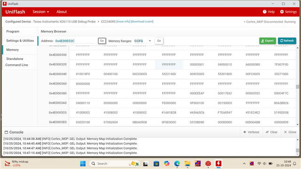Image resolution: width=301 pixels, height=169 pixels.
Task: Close the Console panel
Action: coord(290,132)
